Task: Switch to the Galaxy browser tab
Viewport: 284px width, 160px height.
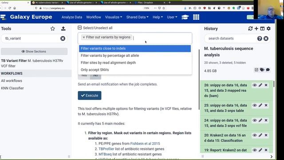Action: click(15, 3)
